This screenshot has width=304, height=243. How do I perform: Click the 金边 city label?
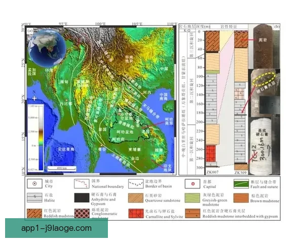click(135, 158)
